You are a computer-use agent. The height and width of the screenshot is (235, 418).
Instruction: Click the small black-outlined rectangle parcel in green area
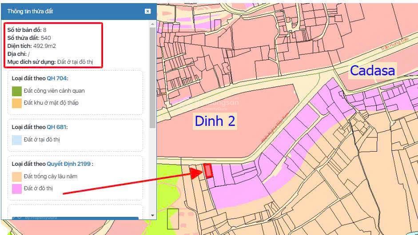pos(173,219)
